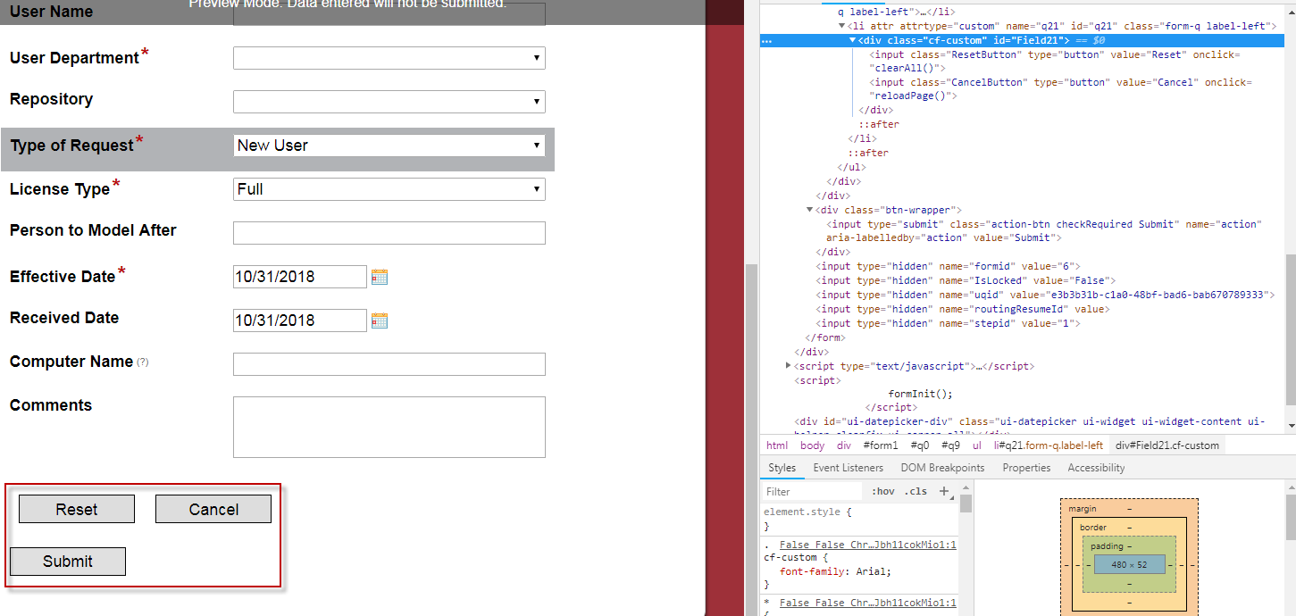1296x616 pixels.
Task: Open the License Type dropdown
Action: (x=389, y=189)
